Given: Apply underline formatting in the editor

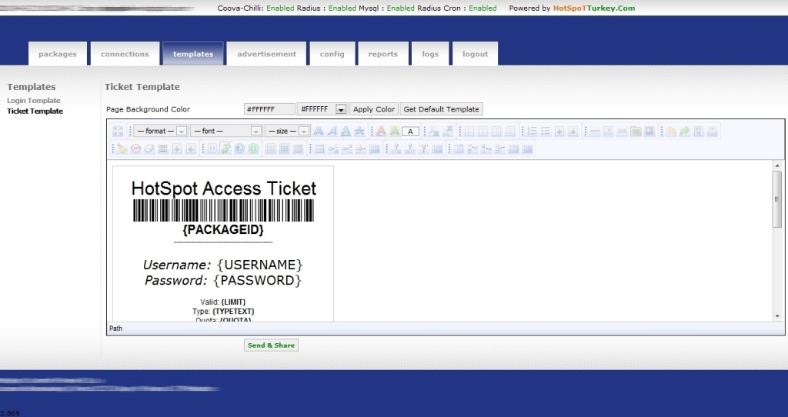Looking at the screenshot, I should coord(346,131).
